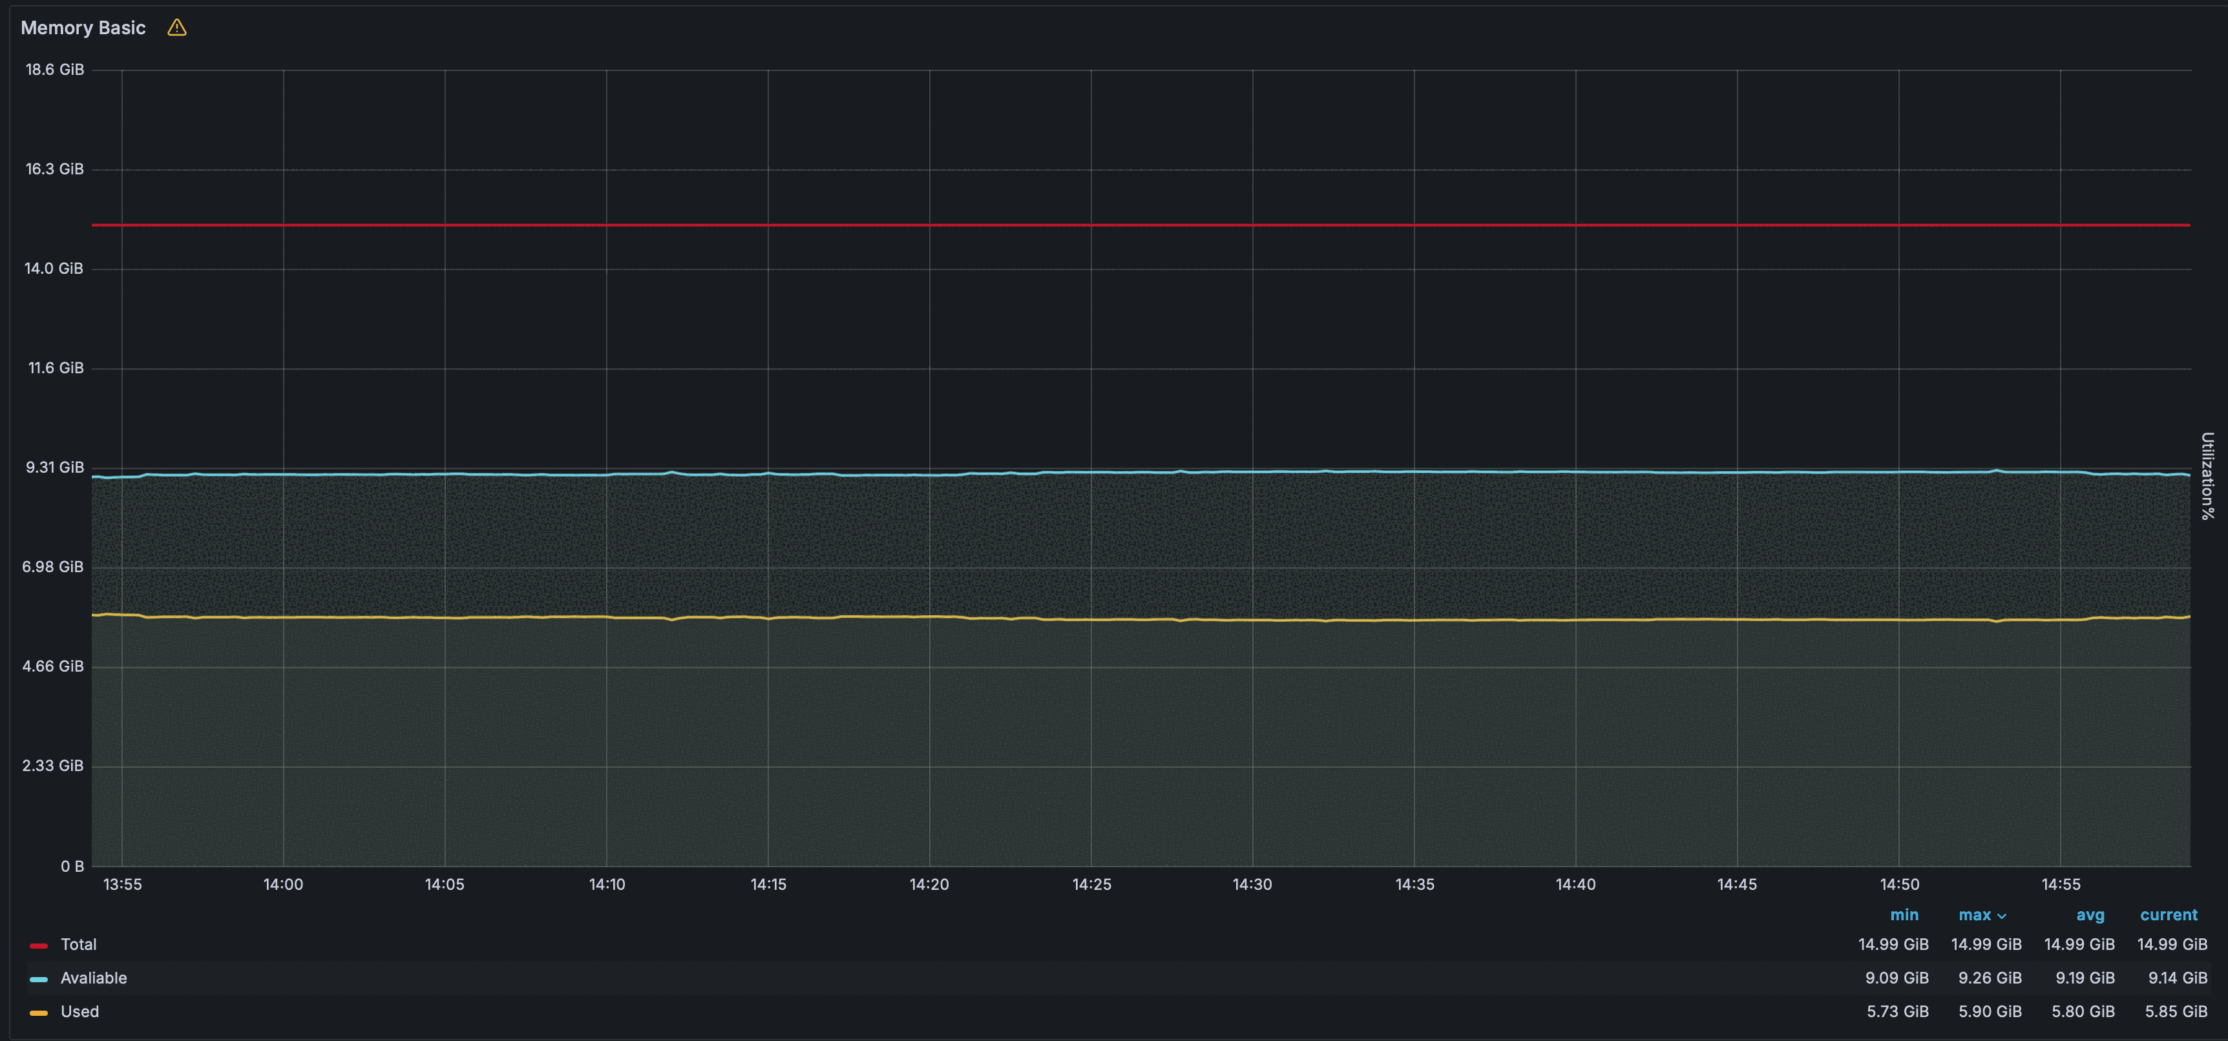This screenshot has width=2228, height=1041.
Task: Click the 18.6 GiB y-axis label
Action: [54, 69]
